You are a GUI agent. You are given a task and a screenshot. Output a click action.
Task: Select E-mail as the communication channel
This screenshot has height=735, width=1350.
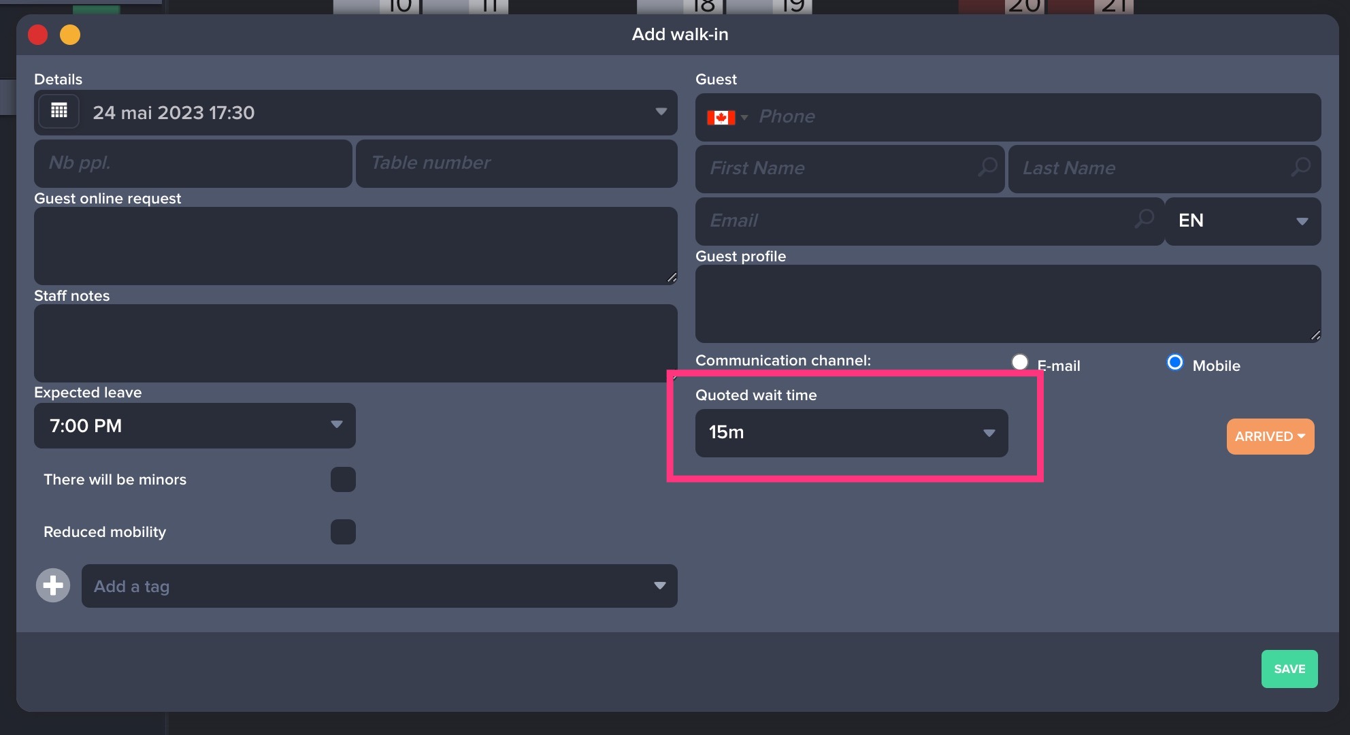tap(1020, 362)
